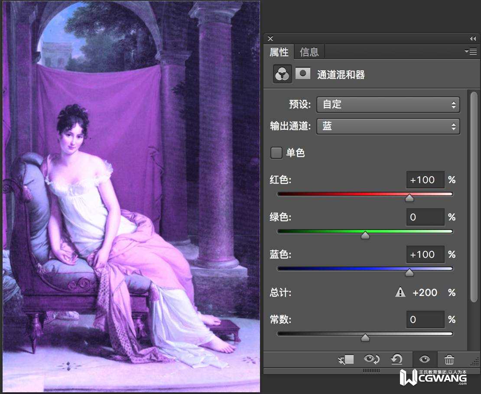Screen dimensions: 481x394
Task: Focus the 红色 percentage input field
Action: [425, 180]
